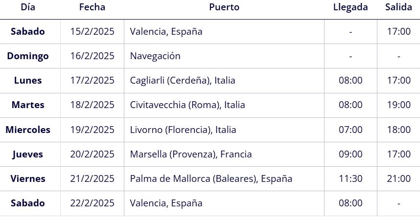Screen dimensions: 420x221
Task: Click the Día column header
Action: tap(28, 7)
